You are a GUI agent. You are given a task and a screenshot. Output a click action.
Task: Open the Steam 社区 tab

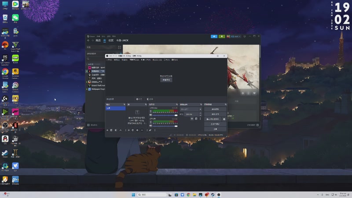pos(111,40)
